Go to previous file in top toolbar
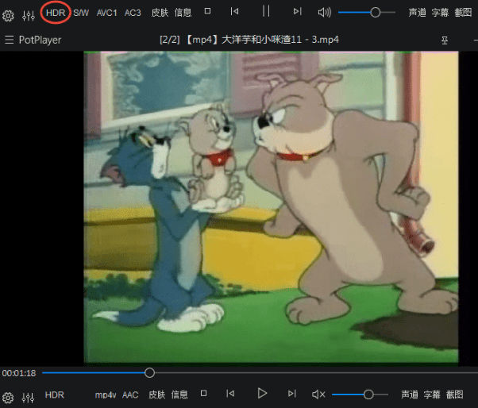This screenshot has height=408, width=478. click(234, 12)
